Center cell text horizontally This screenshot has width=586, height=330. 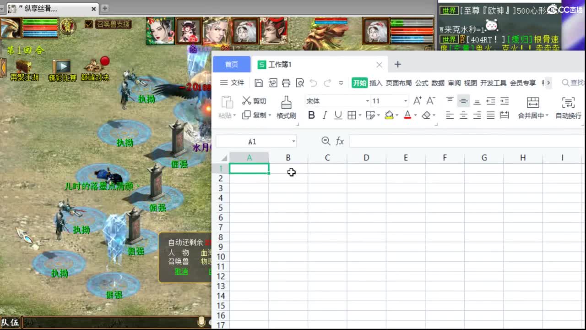point(463,115)
